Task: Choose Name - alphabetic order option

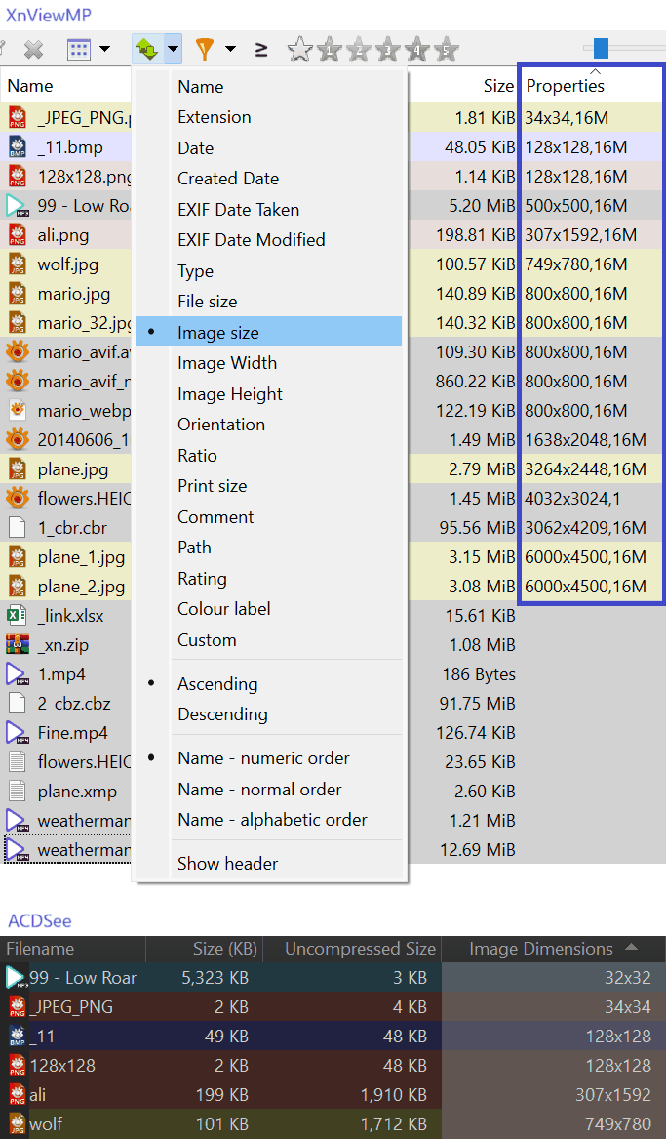Action: click(272, 820)
